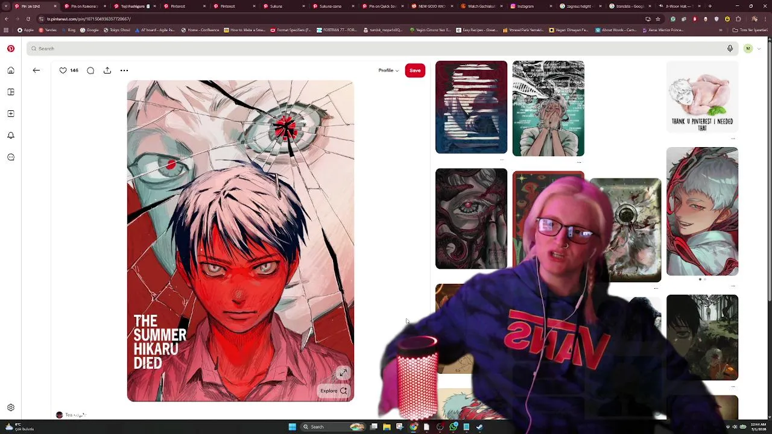Viewport: 772px width, 434px height.
Task: Click the browser address bar URL
Action: pyautogui.click(x=89, y=19)
